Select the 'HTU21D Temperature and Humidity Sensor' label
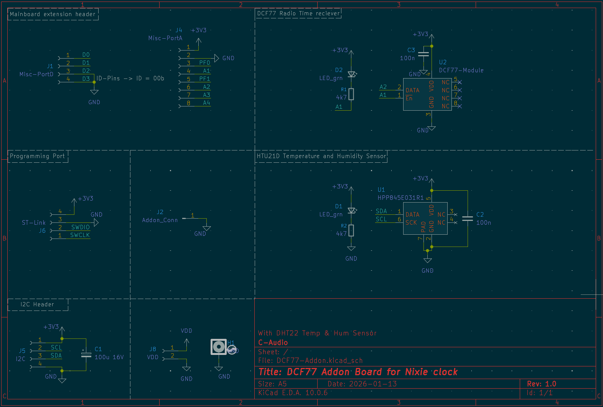 321,156
